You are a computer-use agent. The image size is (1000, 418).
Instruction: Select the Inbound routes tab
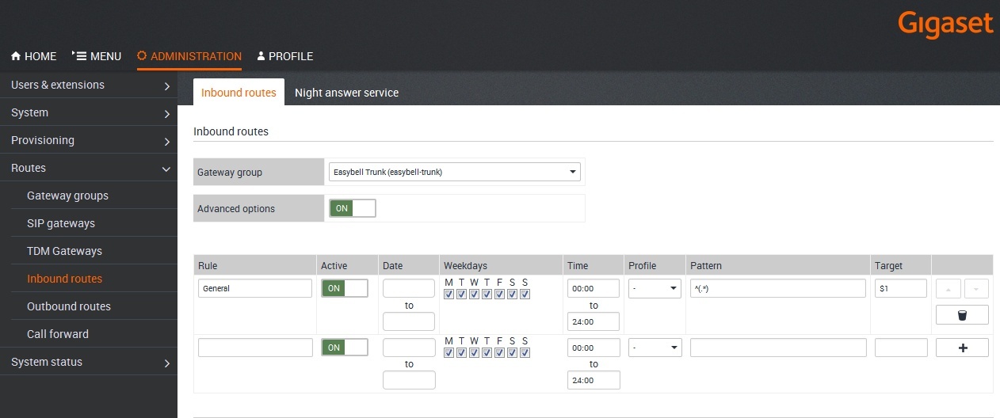click(x=239, y=93)
